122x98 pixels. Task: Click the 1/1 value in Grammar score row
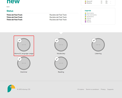coord(101,1)
